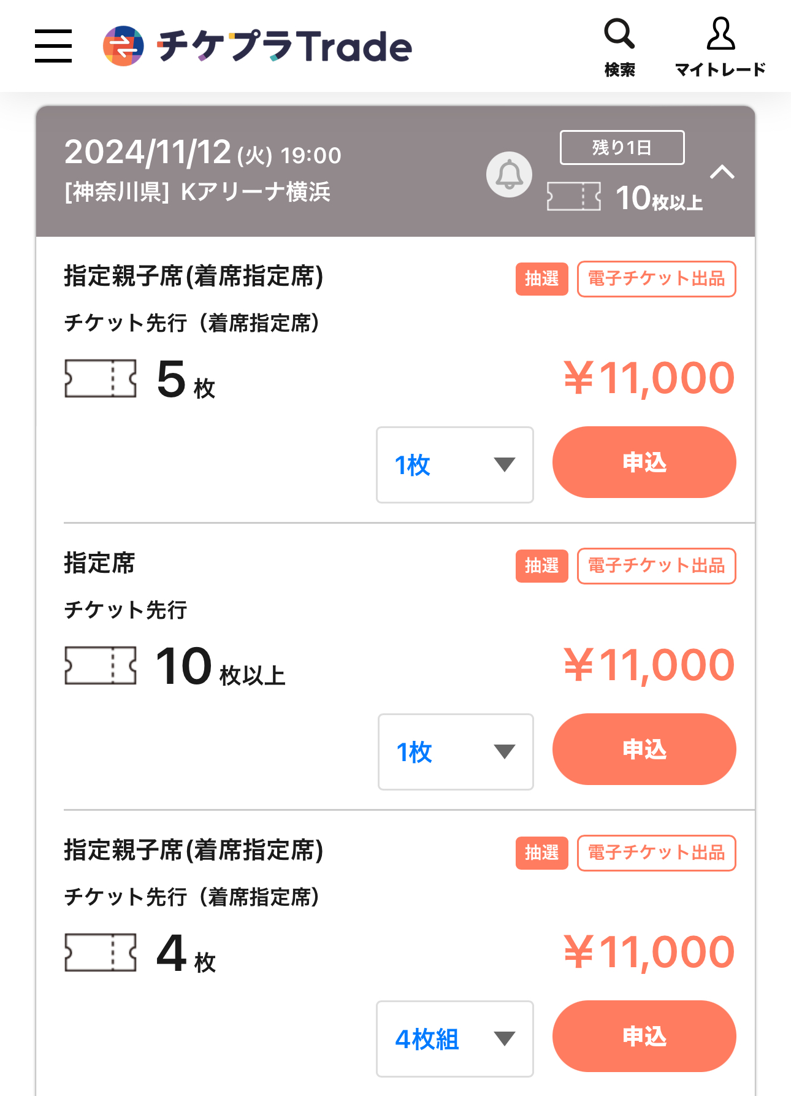Screen dimensions: 791x1096
Task: Collapse the 2024/11/12 event section chevron
Action: pos(722,172)
